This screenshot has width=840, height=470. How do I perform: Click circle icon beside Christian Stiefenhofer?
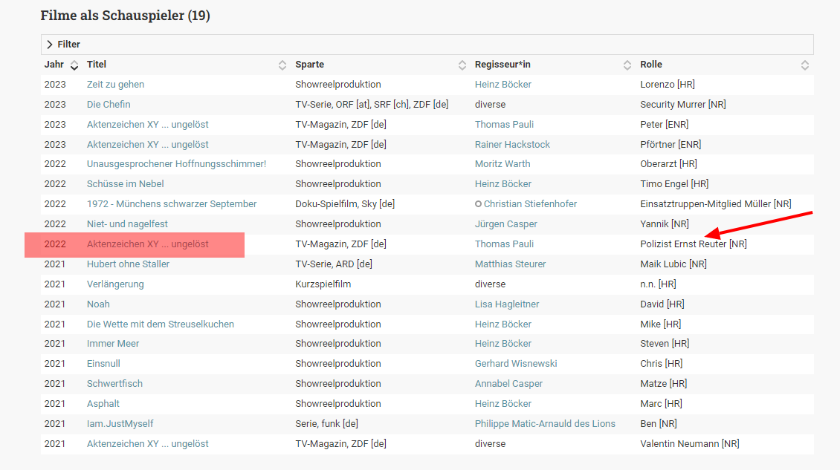click(479, 204)
